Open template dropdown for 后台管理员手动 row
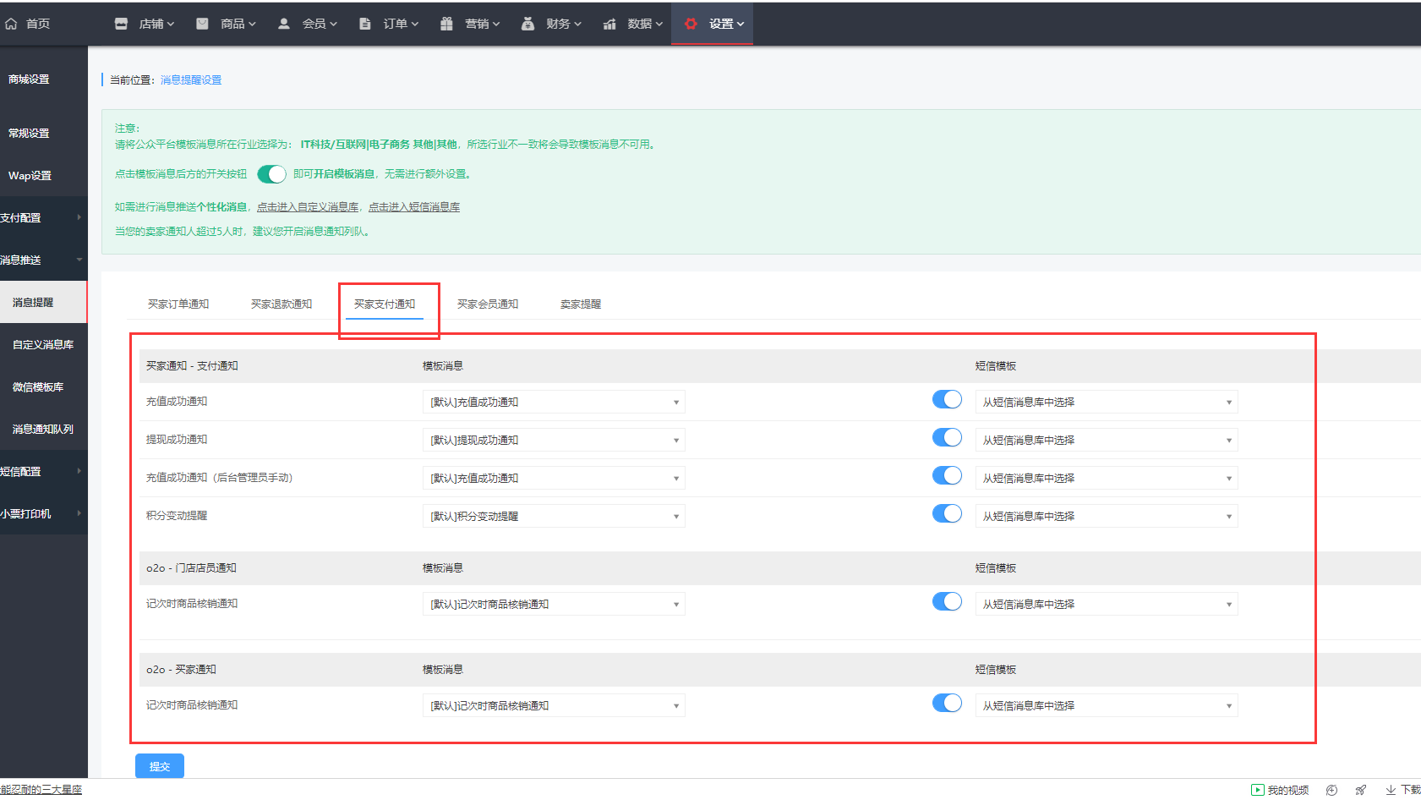 (x=554, y=478)
